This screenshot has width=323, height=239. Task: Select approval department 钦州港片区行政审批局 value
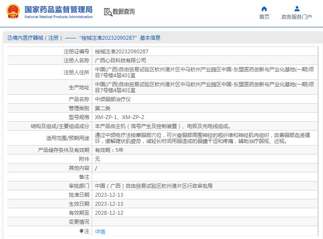[x=154, y=186]
